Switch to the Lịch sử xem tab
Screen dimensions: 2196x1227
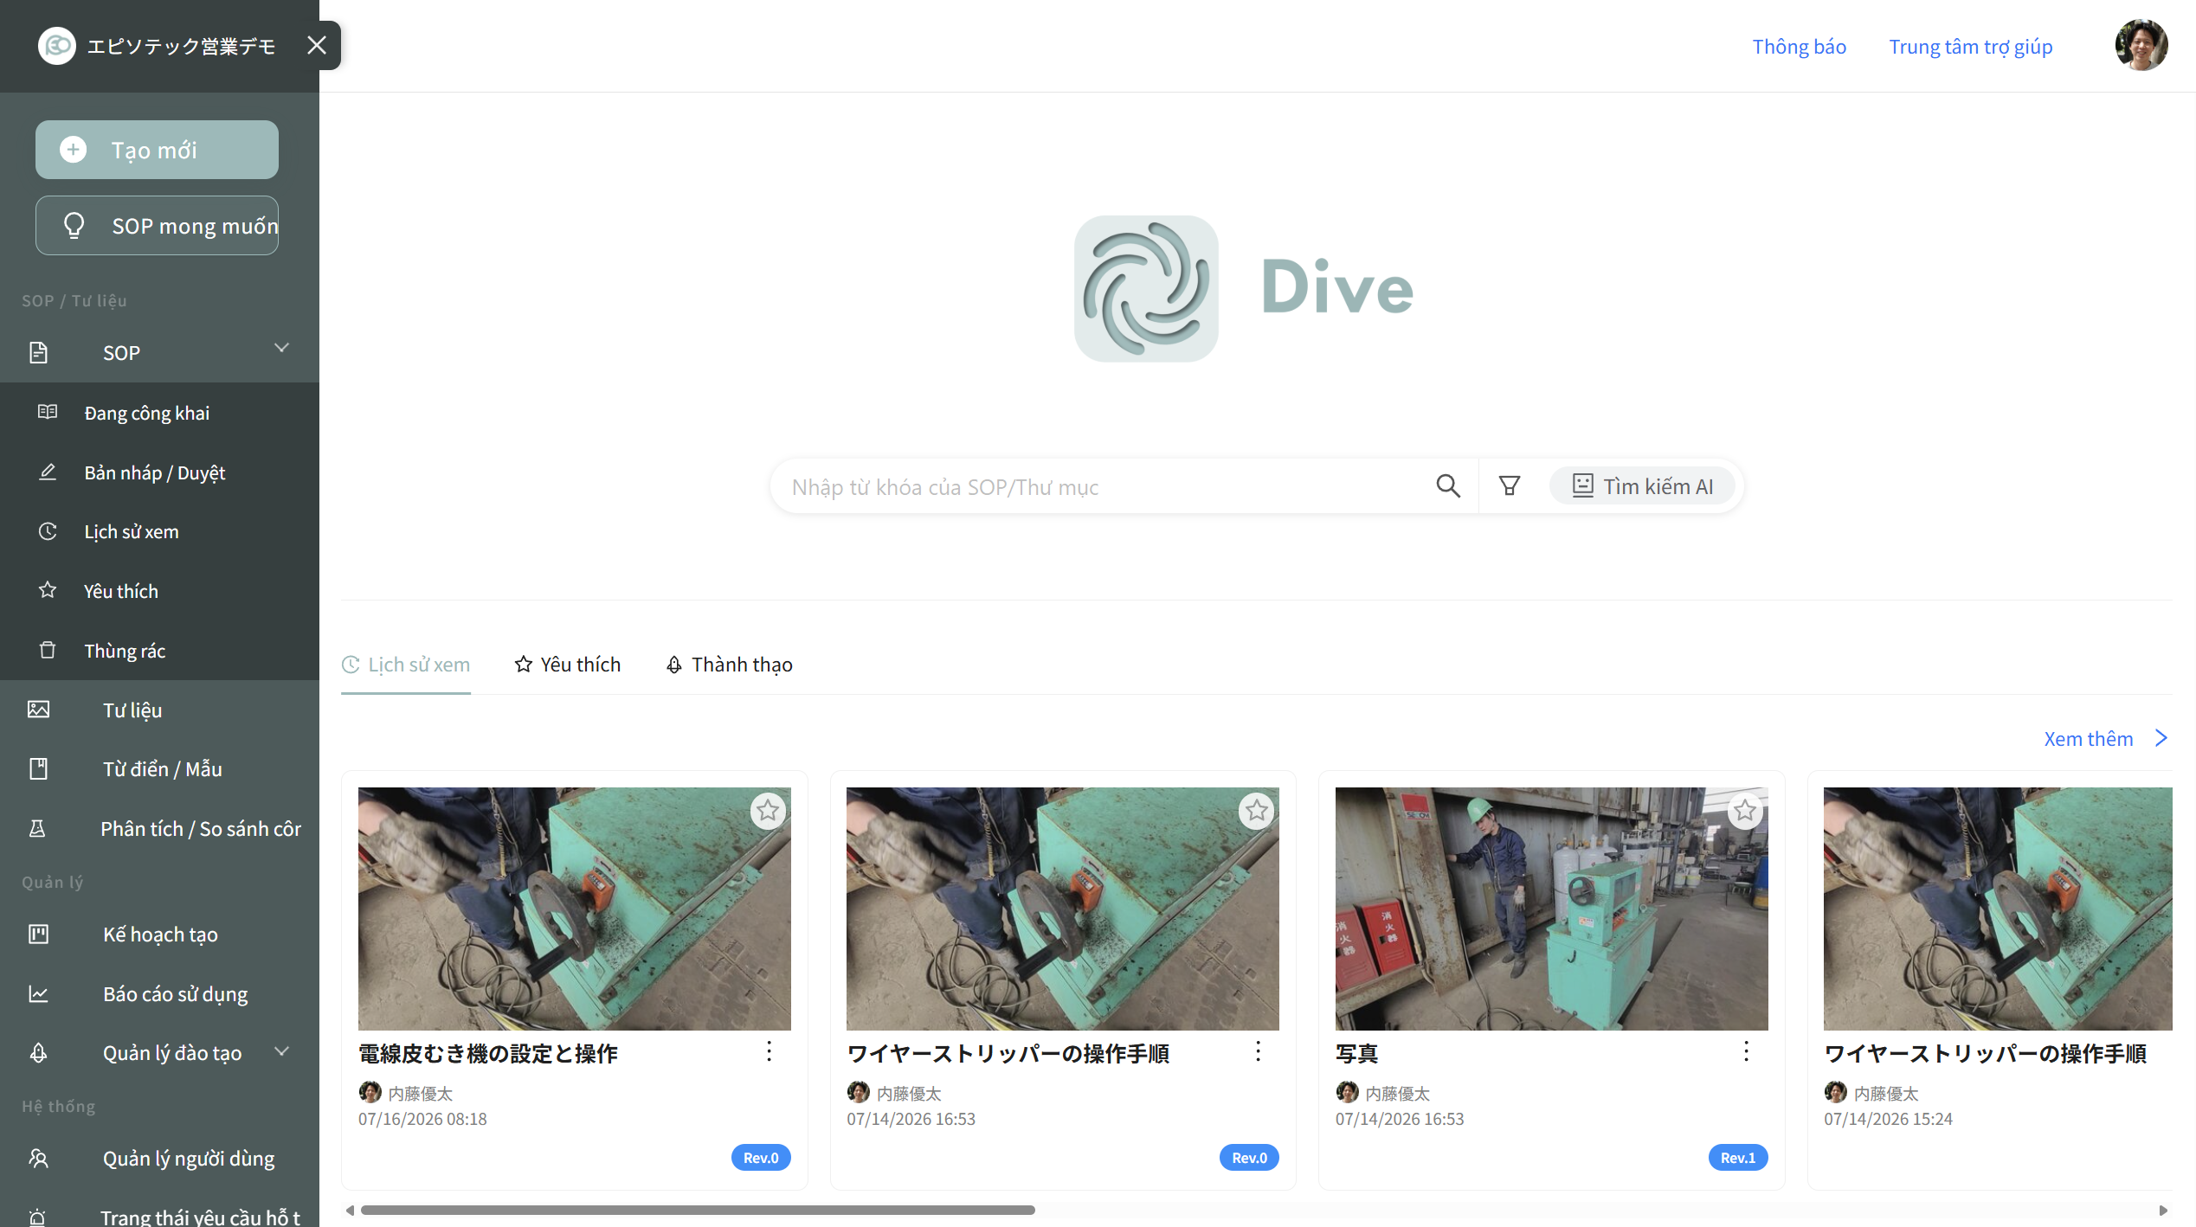tap(406, 665)
